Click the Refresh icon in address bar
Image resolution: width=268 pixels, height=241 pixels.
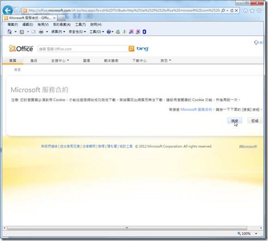(x=232, y=11)
